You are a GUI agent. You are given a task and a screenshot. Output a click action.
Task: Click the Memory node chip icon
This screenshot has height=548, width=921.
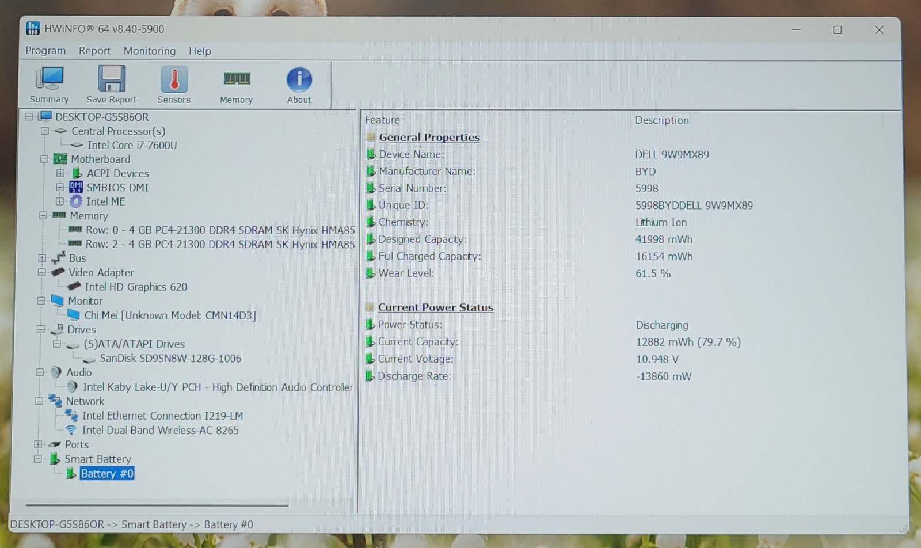(x=59, y=215)
